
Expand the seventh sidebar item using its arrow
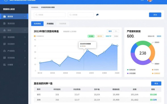click(25, 58)
